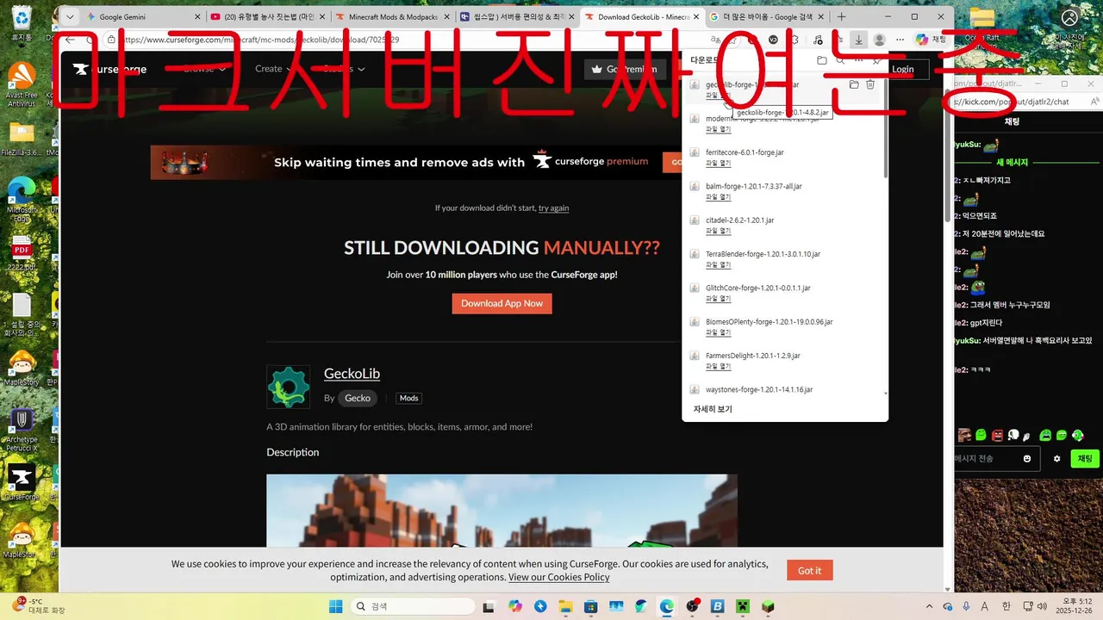Delete the geckolib-forge jar download

point(870,84)
